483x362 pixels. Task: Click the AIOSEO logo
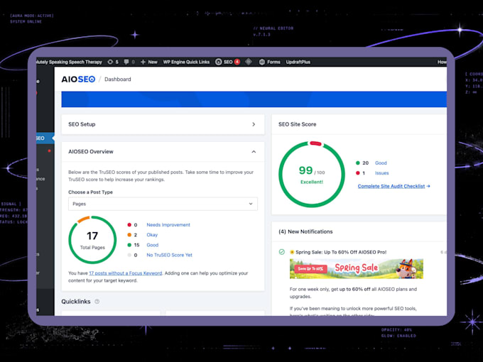[x=78, y=79]
